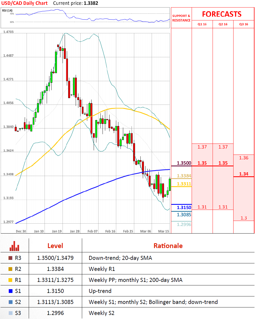Click rationale 'Down-trend; 20-day SMA'
Image resolution: width=255 pixels, height=319 pixels.
click(120, 258)
